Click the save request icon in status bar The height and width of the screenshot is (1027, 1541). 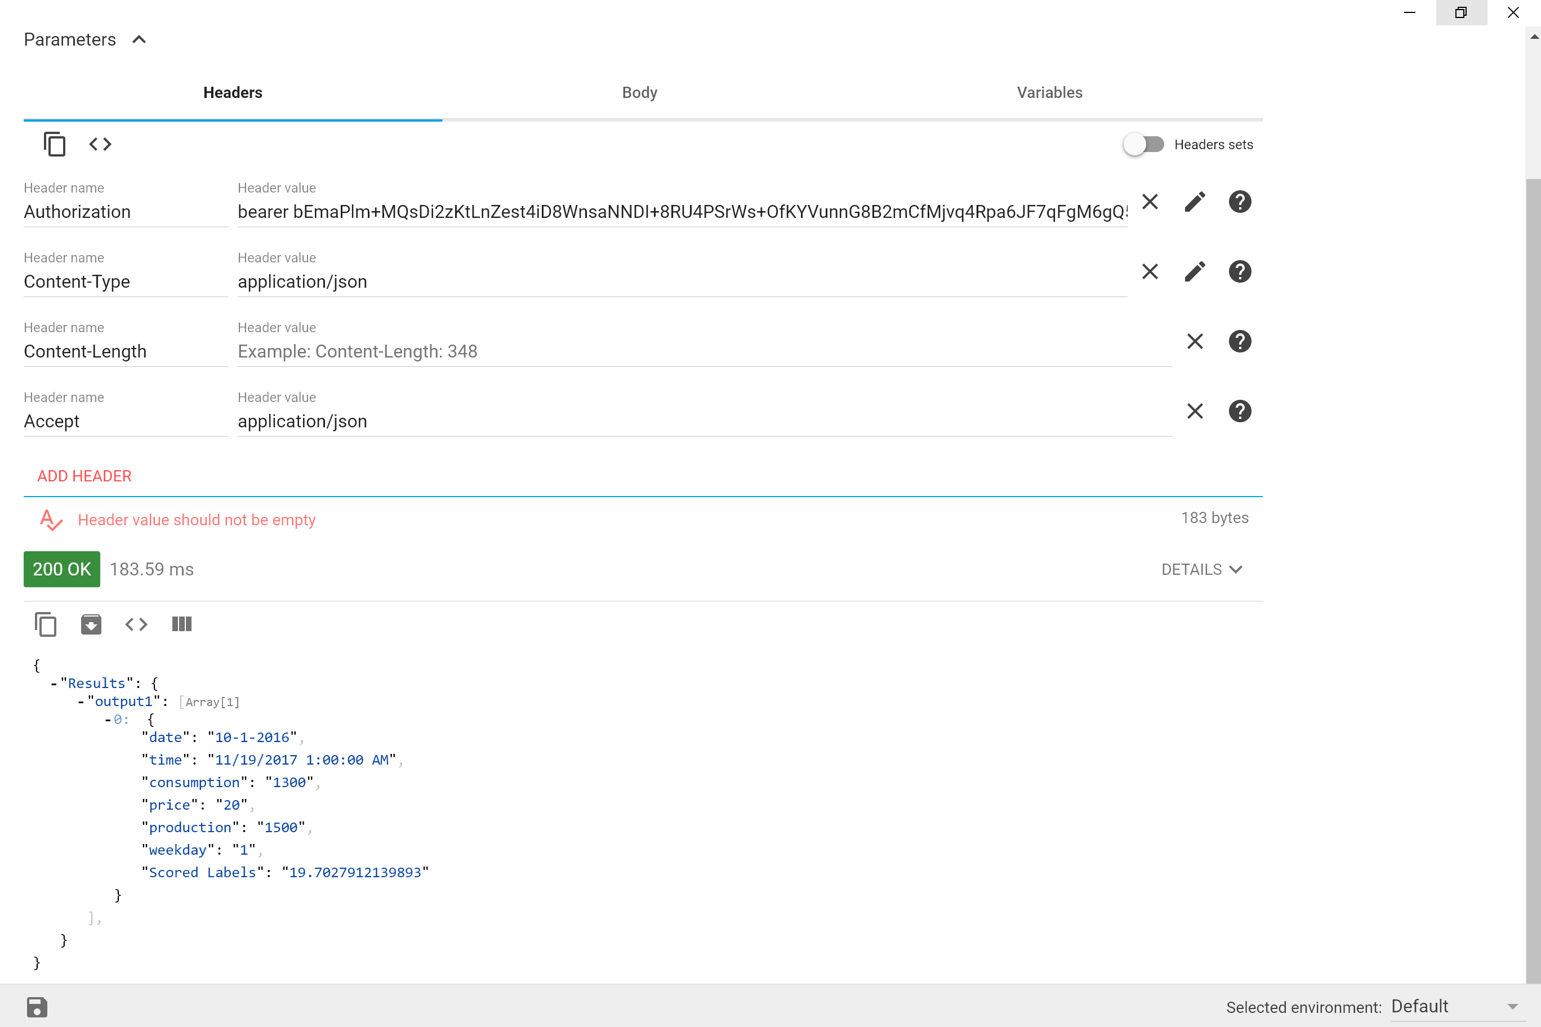[37, 1007]
